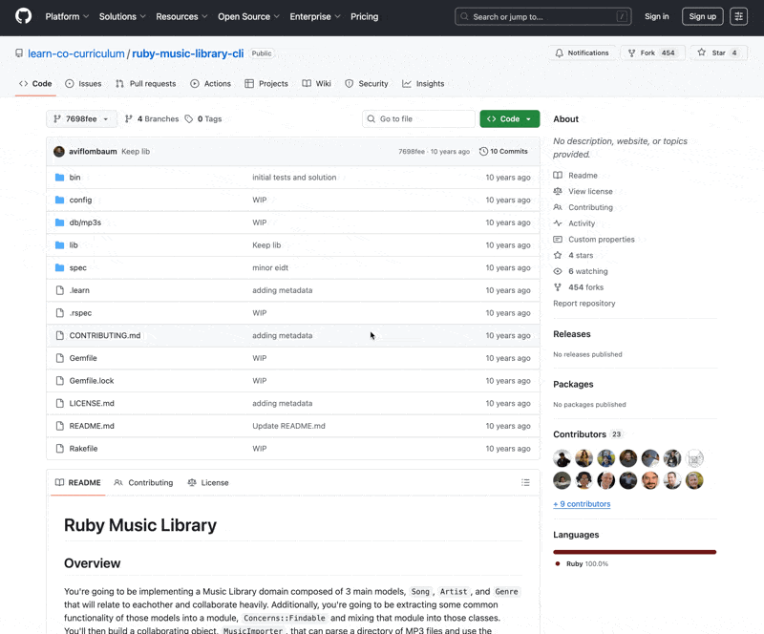The width and height of the screenshot is (764, 634).
Task: Click the star icon next to 4 stars
Action: tap(558, 255)
